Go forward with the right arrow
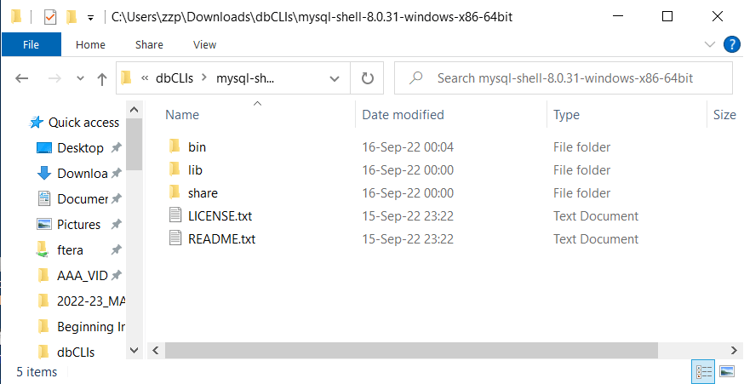 click(54, 78)
